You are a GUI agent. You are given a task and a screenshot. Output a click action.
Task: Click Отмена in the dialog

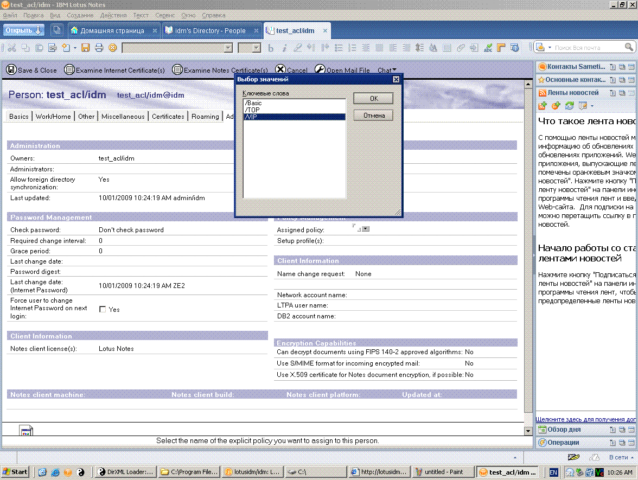[373, 116]
